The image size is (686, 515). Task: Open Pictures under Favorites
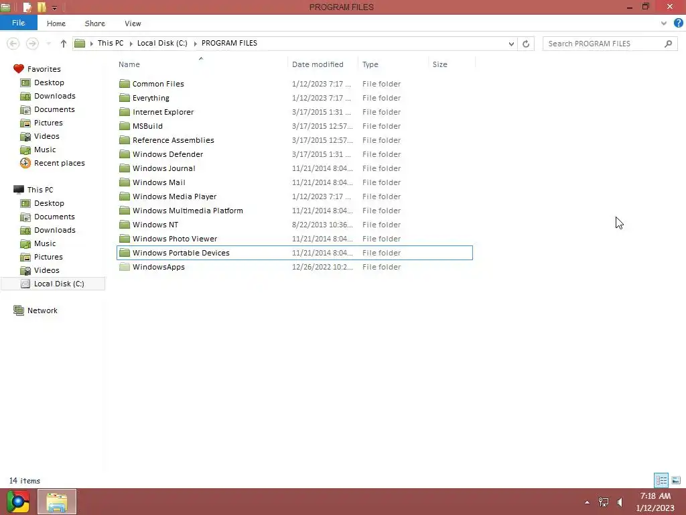tap(48, 123)
